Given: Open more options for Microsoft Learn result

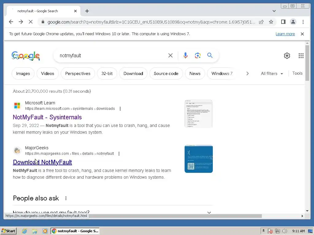Looking at the screenshot, I should tap(120, 109).
